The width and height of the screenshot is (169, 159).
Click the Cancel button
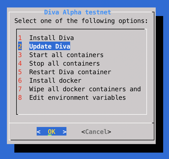[96, 132]
